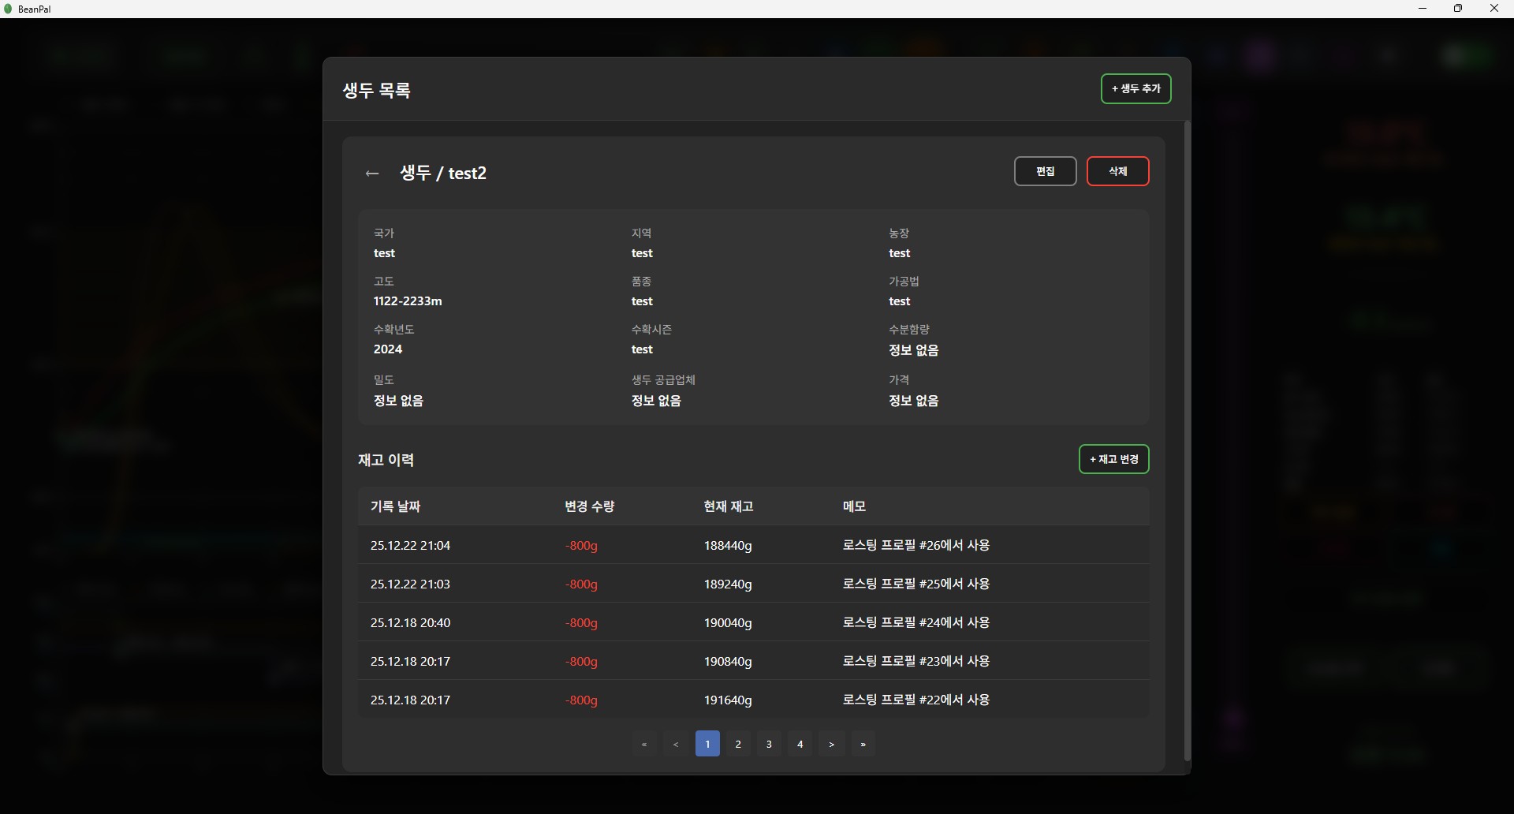
Task: Click the red 삭제 button
Action: [1117, 171]
